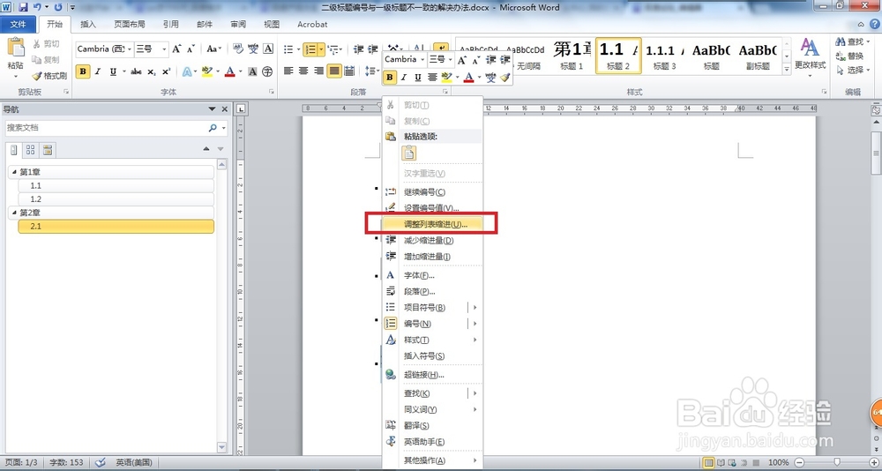
Task: Choose 继续编号(C) in context menu
Action: click(x=432, y=192)
